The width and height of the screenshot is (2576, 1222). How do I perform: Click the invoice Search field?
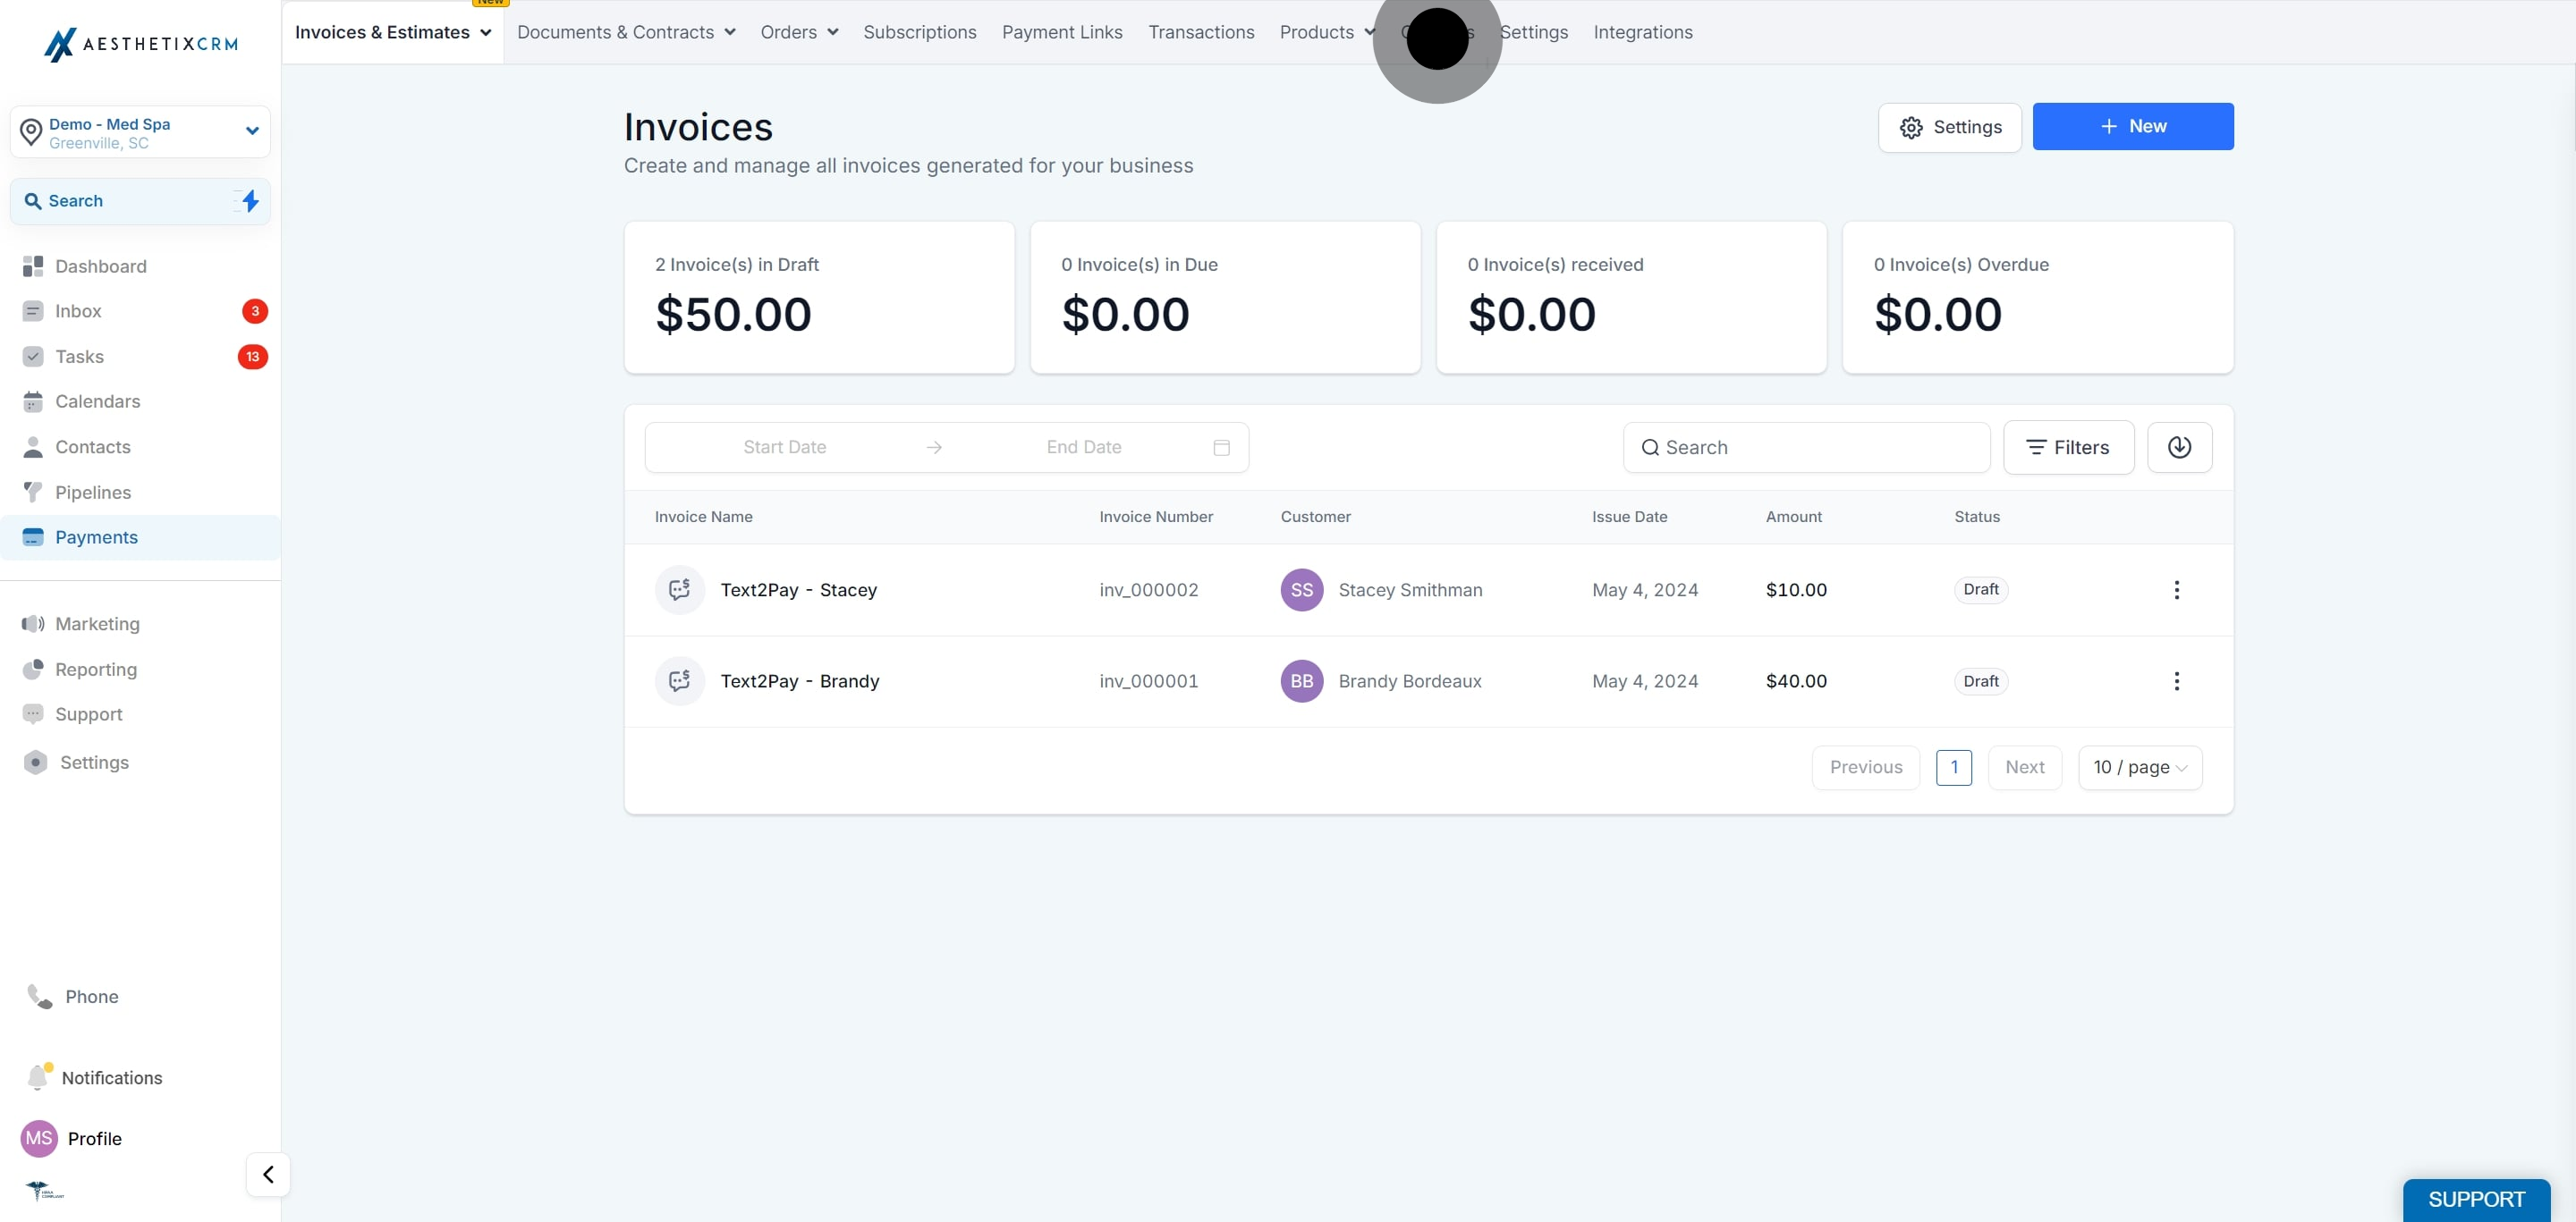(x=1806, y=447)
